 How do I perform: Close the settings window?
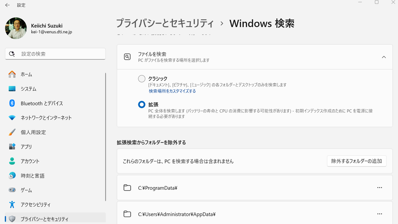tap(393, 2)
